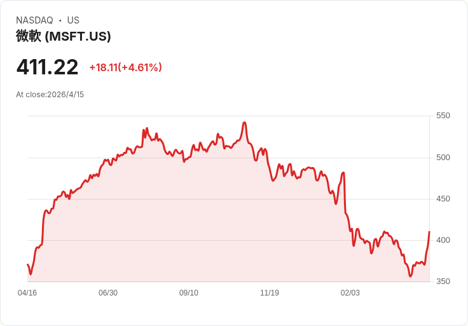The image size is (468, 326).
Task: Click the 411.22 current price
Action: 47,67
